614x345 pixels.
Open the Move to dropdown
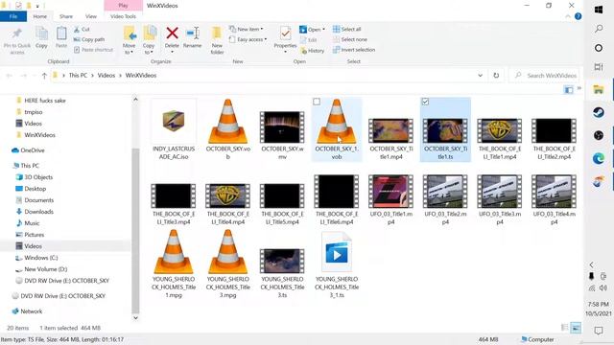pos(130,40)
